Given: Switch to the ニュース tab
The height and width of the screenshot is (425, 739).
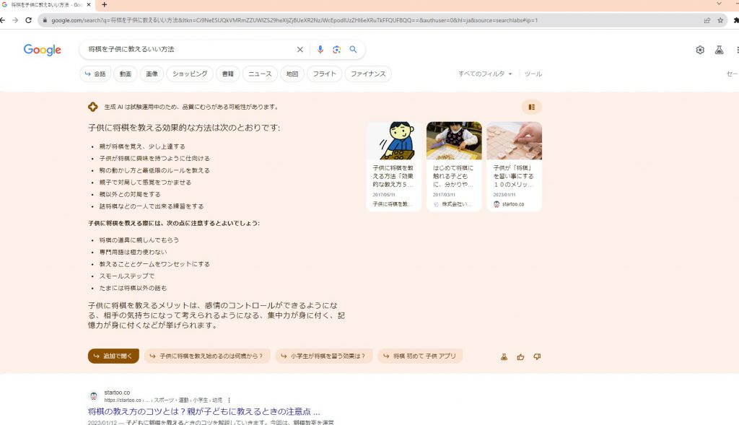Looking at the screenshot, I should [259, 74].
